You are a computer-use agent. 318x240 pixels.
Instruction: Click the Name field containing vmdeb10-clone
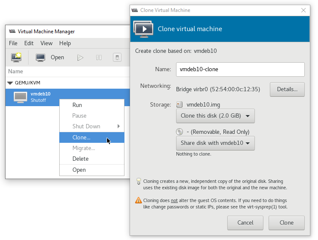tap(240, 69)
